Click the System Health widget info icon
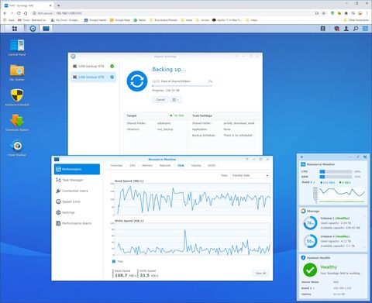This screenshot has width=372, height=303. click(x=303, y=257)
